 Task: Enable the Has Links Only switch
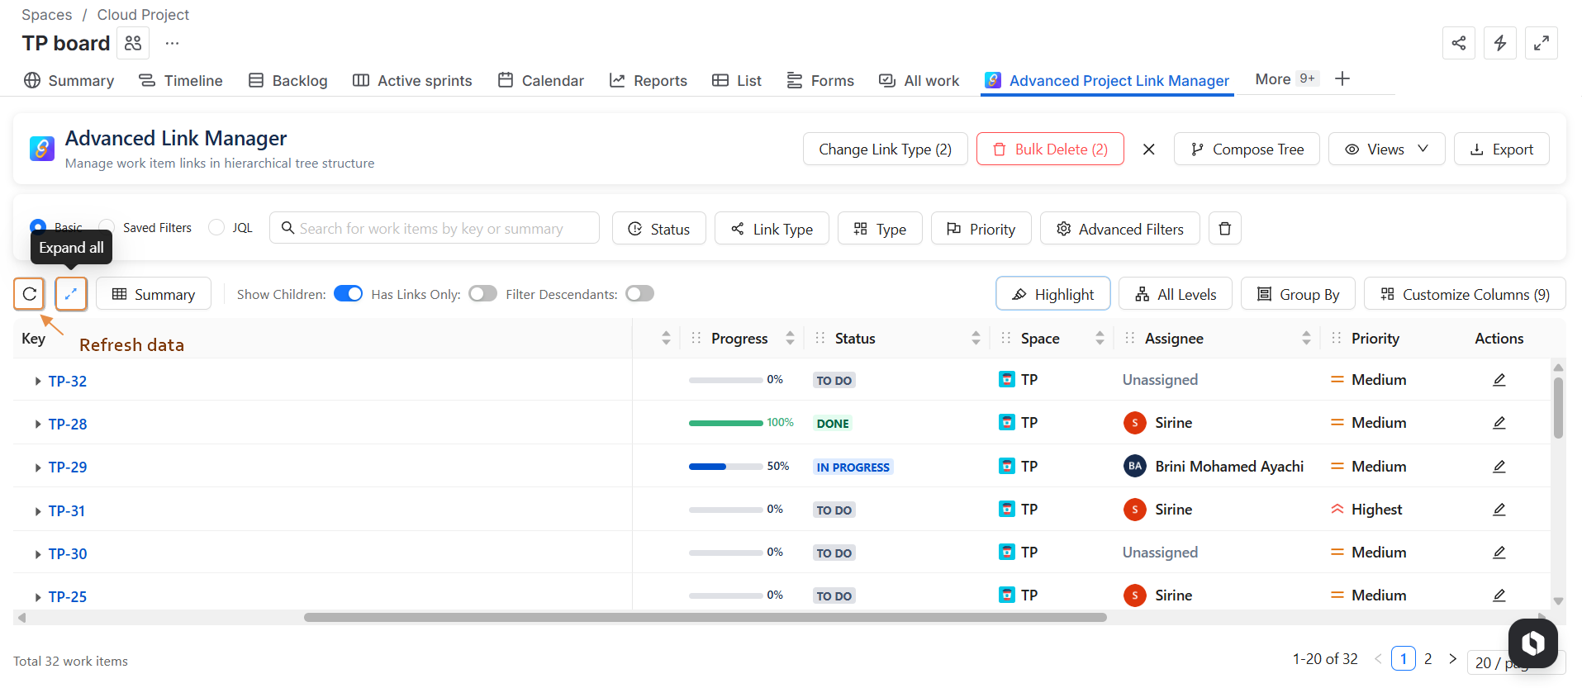[482, 294]
